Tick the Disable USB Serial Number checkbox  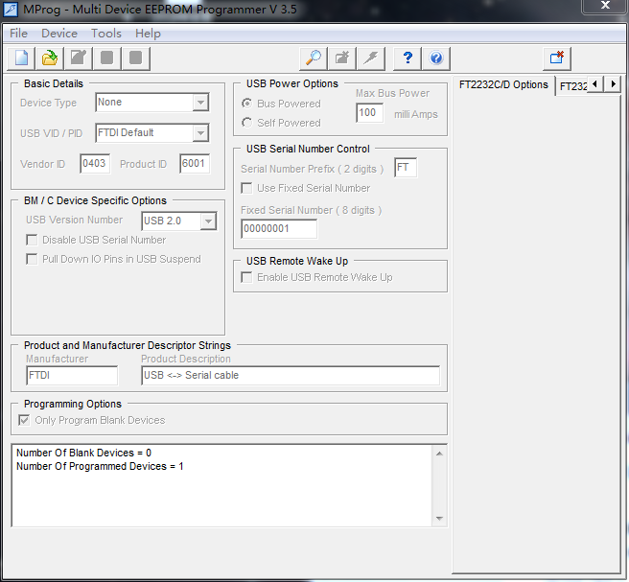(x=32, y=240)
